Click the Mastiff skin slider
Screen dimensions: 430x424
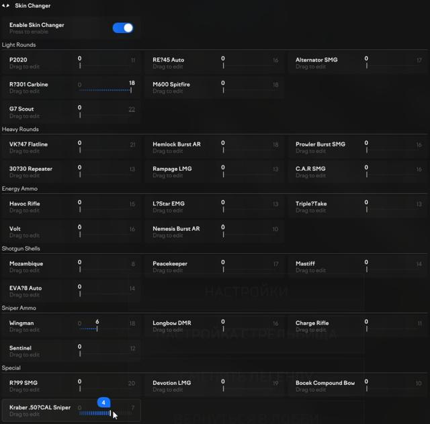[393, 270]
